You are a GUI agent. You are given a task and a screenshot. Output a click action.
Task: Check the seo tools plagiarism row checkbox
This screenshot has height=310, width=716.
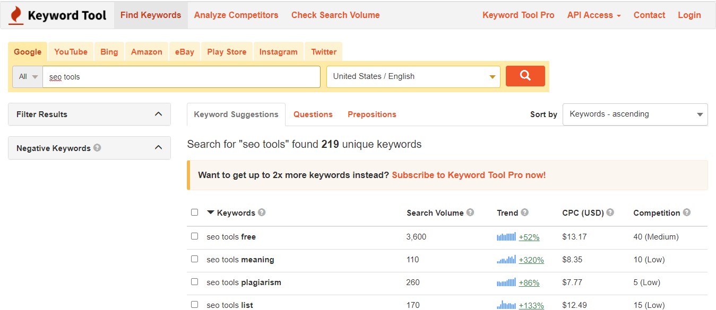coord(194,282)
